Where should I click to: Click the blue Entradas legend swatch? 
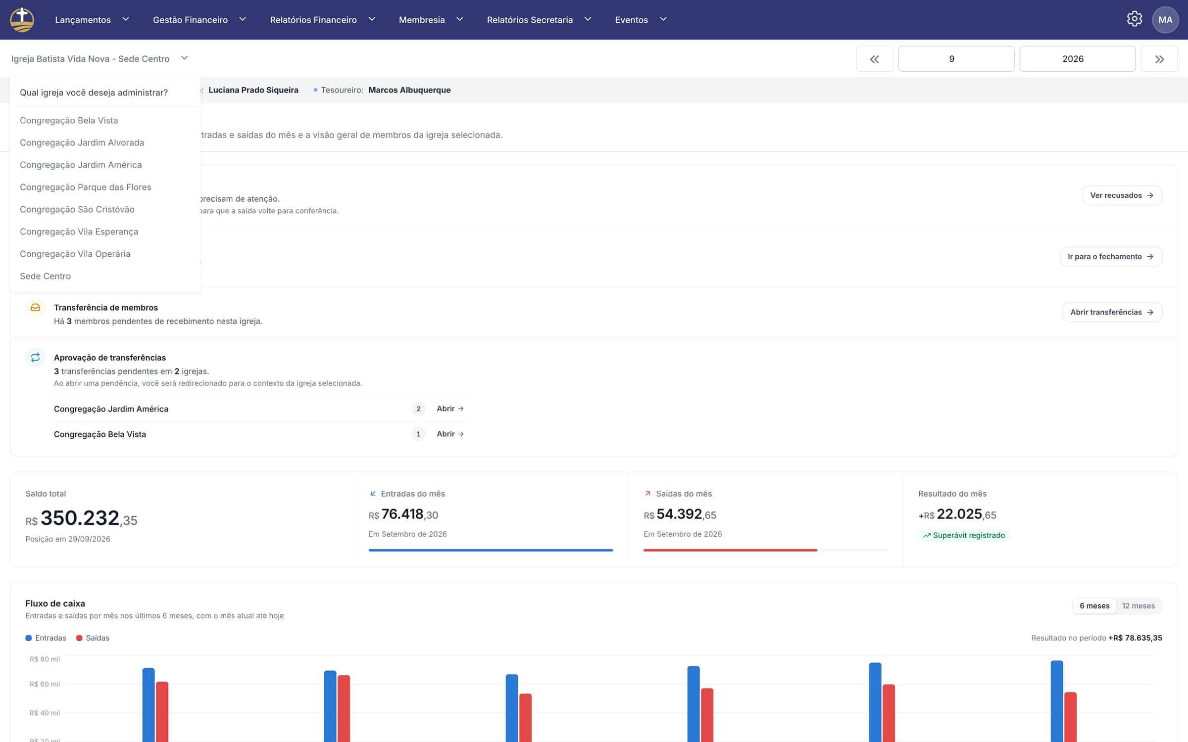point(29,638)
